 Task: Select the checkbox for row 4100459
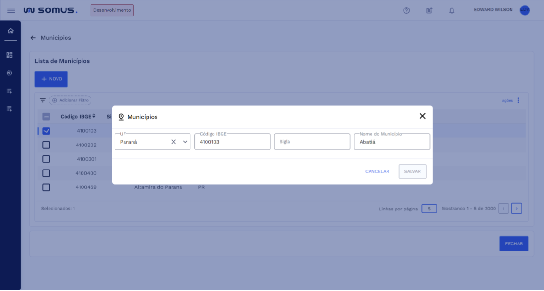47,187
